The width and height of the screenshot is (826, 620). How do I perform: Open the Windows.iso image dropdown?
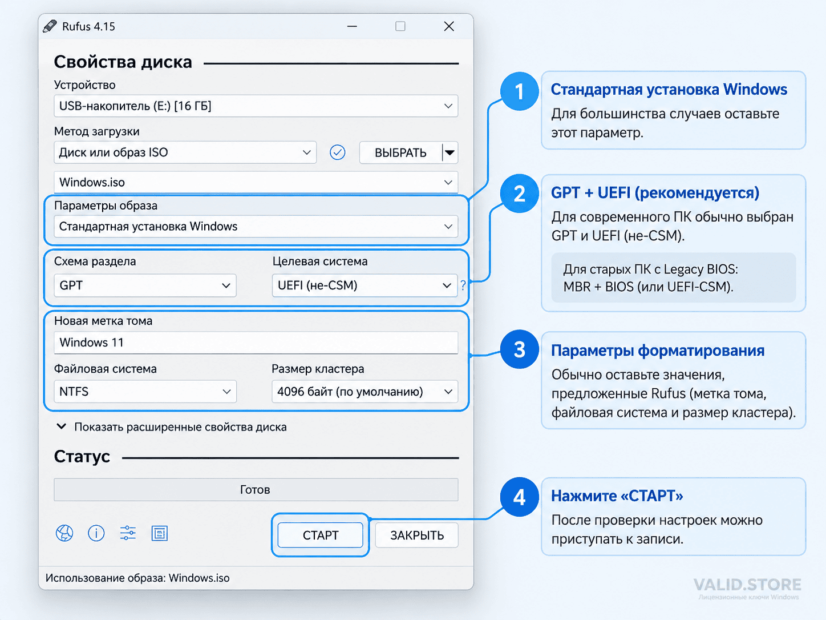tap(256, 182)
